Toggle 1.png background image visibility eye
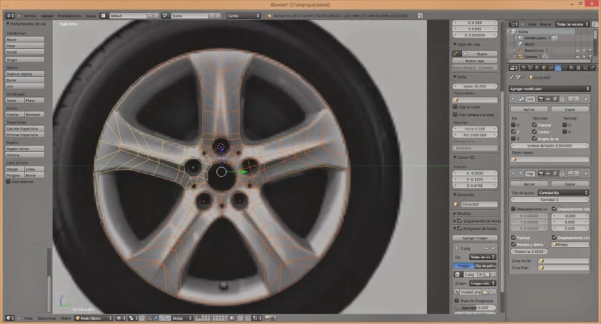The image size is (601, 324). click(486, 248)
